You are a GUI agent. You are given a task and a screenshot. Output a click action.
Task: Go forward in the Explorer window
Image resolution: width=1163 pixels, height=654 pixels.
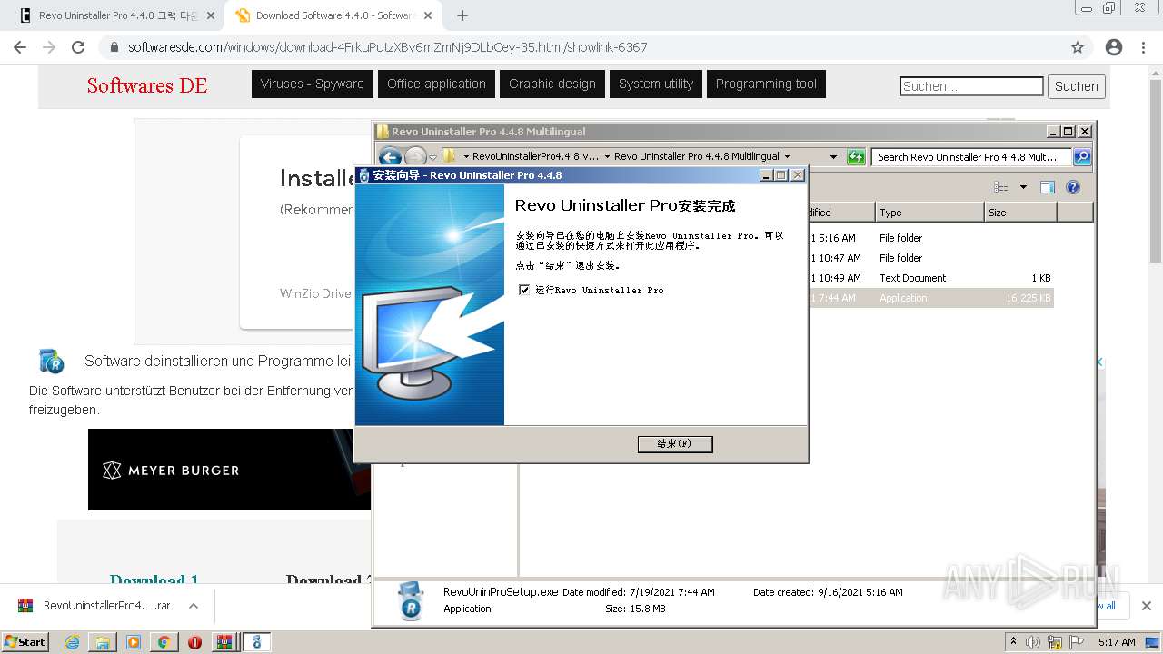(415, 157)
